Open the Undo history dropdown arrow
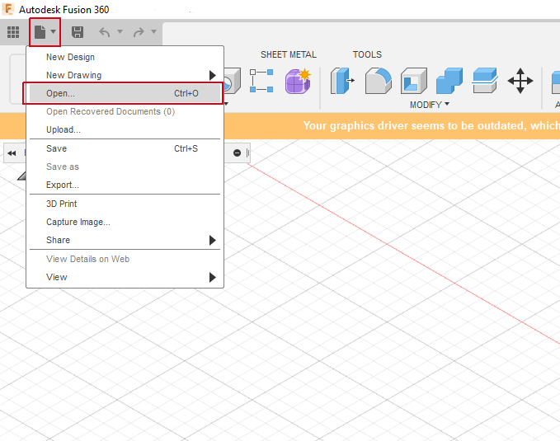This screenshot has width=560, height=441. click(x=120, y=32)
